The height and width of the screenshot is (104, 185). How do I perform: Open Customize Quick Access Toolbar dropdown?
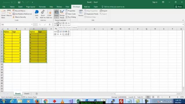point(32,2)
